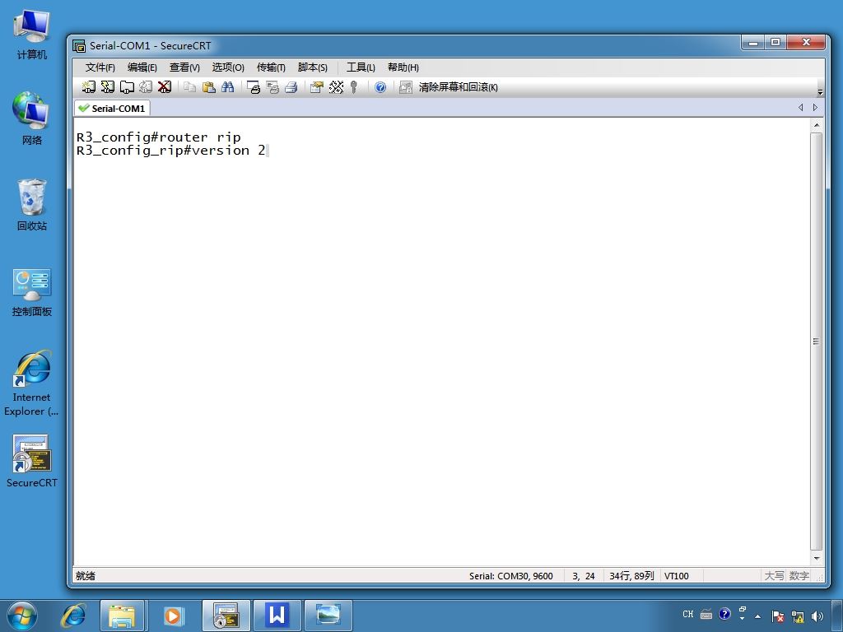Image resolution: width=843 pixels, height=632 pixels.
Task: Open the 查看(V) menu
Action: point(184,67)
